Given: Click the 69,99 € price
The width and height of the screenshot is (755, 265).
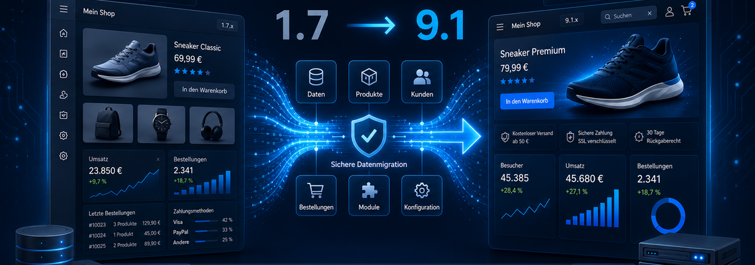Looking at the screenshot, I should (x=188, y=60).
